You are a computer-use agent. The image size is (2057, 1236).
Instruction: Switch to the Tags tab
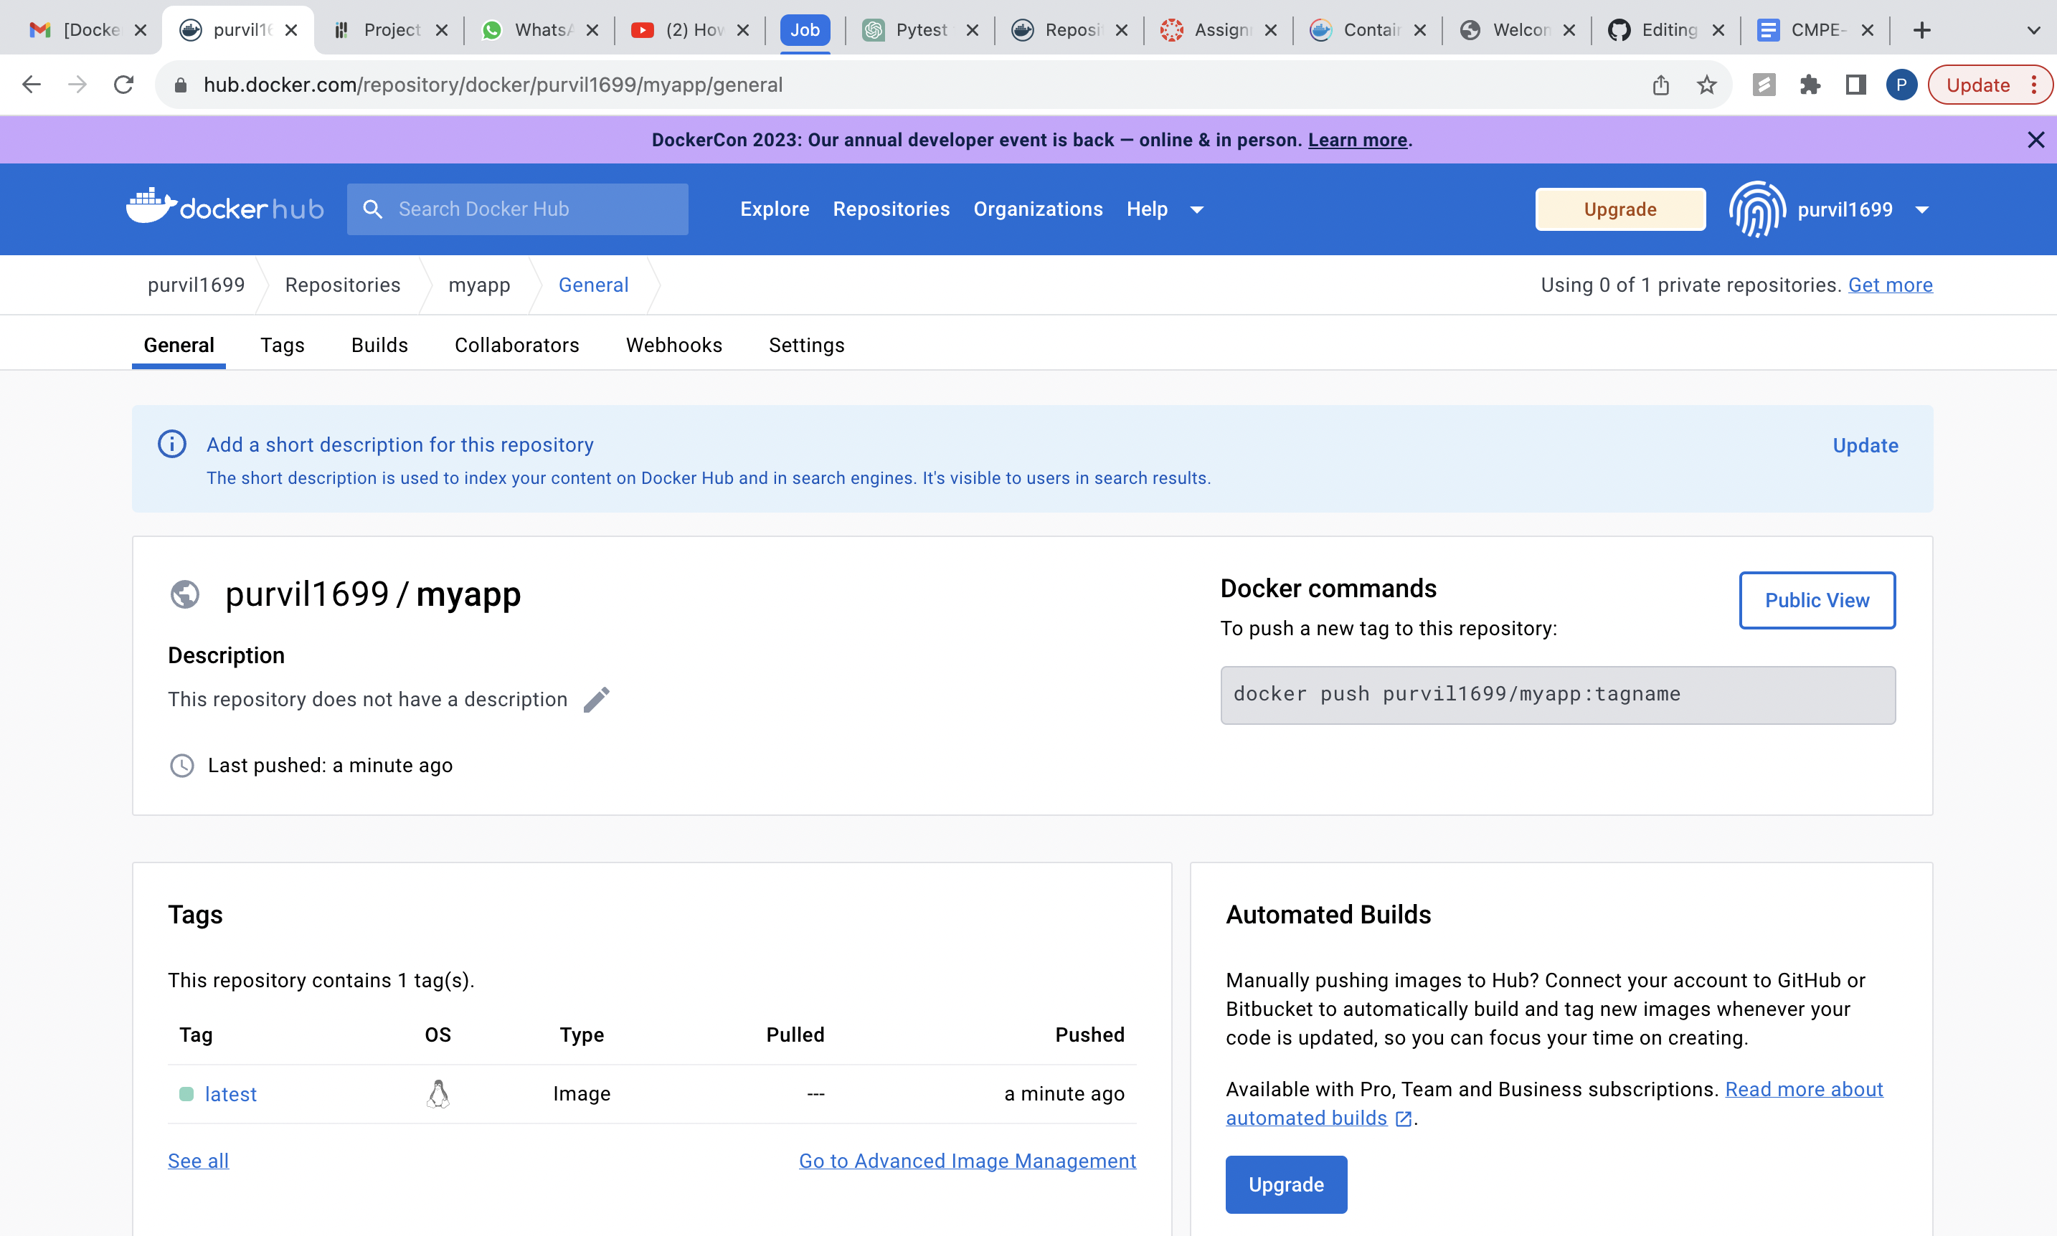pos(282,345)
